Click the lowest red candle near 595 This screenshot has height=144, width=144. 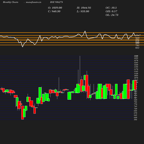point(22,113)
